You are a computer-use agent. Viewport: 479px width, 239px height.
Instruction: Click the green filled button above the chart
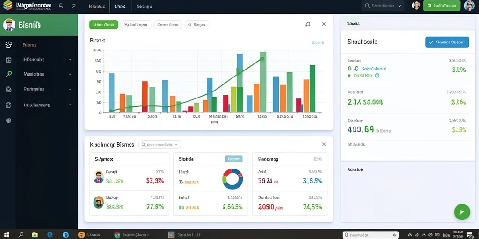pos(103,25)
